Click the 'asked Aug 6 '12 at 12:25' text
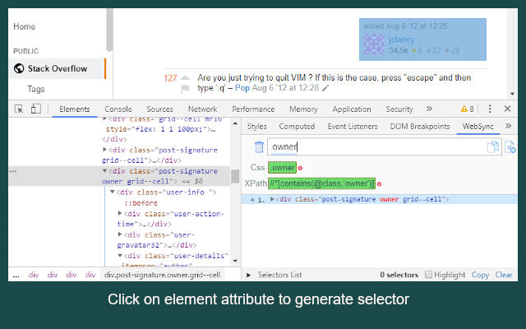Screen dimensions: 526x329 405,26
